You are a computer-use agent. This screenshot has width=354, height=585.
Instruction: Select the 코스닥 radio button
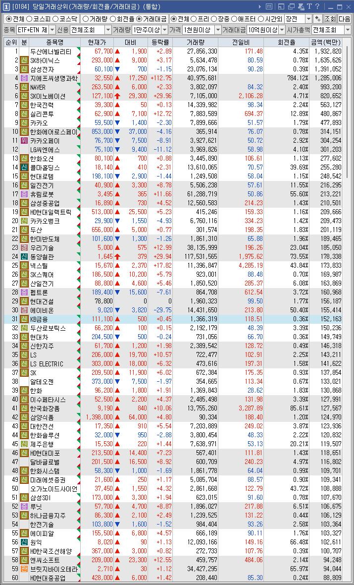pos(64,19)
